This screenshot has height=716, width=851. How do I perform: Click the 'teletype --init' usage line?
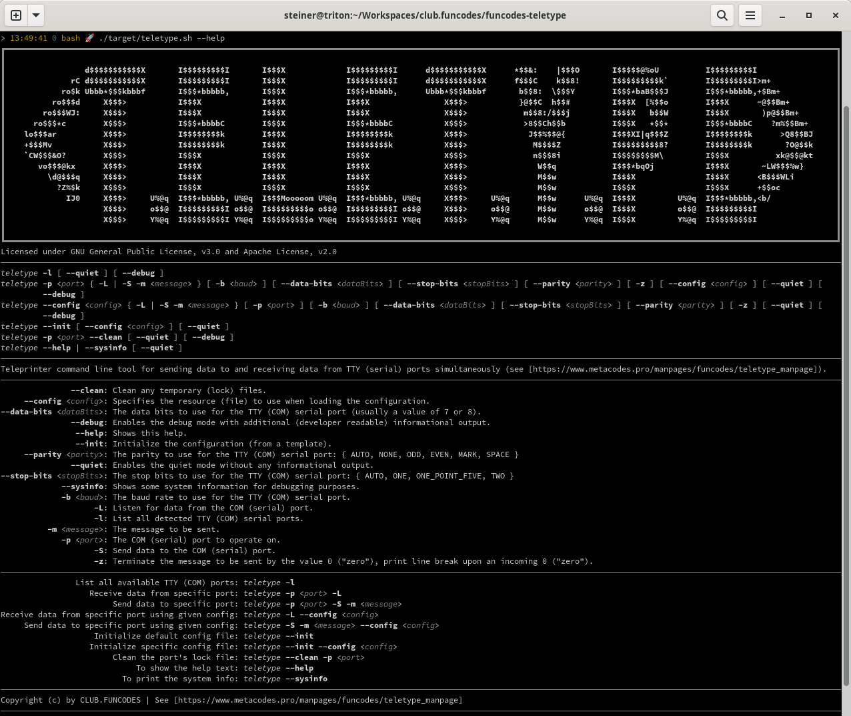point(115,326)
